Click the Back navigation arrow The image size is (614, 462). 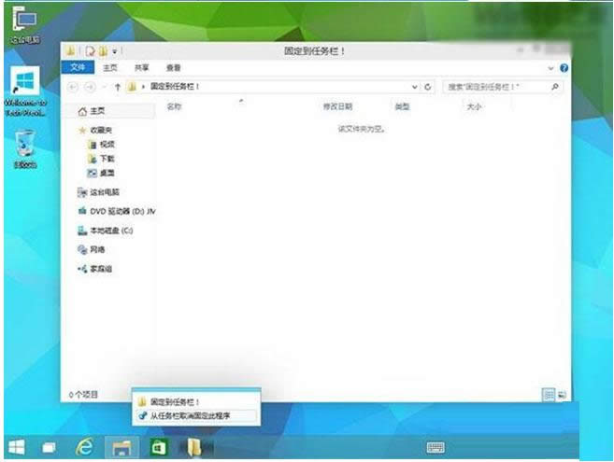point(73,87)
